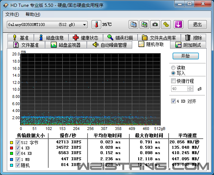Click the purple download arrow icon
This screenshot has height=175, width=214.
point(178,24)
